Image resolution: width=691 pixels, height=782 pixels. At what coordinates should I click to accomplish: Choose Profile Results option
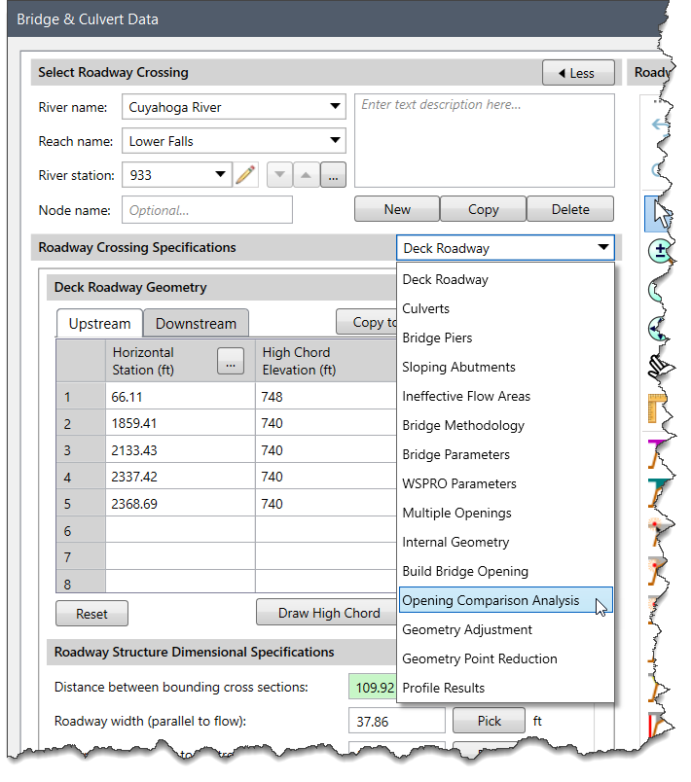tap(505, 688)
